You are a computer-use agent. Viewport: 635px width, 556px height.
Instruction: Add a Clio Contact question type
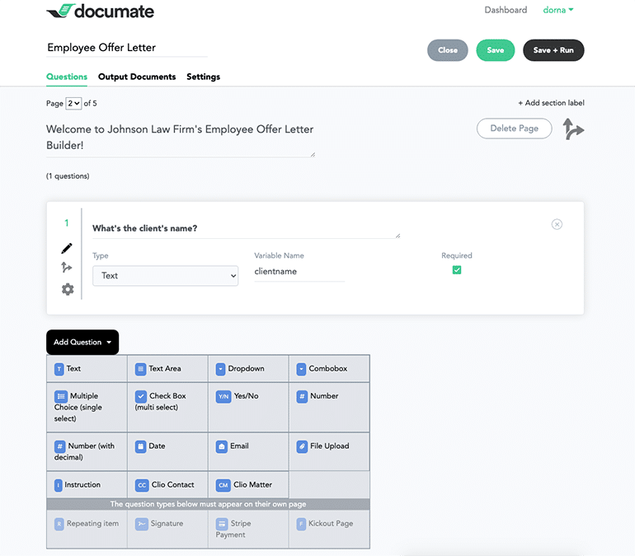click(167, 484)
